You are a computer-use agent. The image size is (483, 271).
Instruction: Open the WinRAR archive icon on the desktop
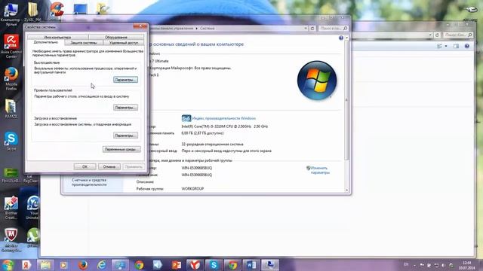[11, 108]
